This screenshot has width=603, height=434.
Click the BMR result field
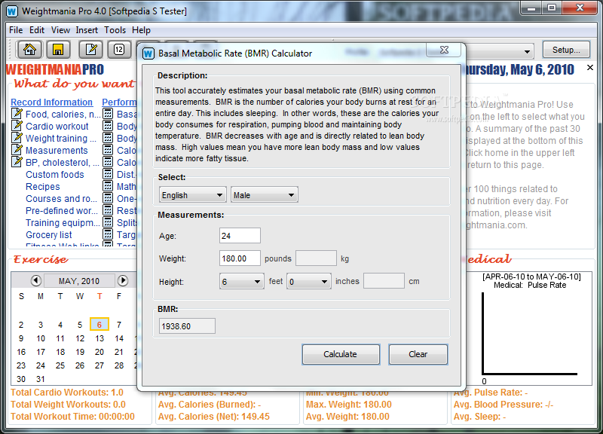187,326
